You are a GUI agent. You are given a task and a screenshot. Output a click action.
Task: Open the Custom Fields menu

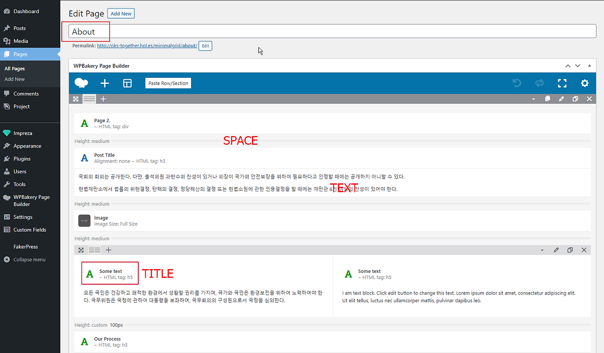tap(30, 230)
